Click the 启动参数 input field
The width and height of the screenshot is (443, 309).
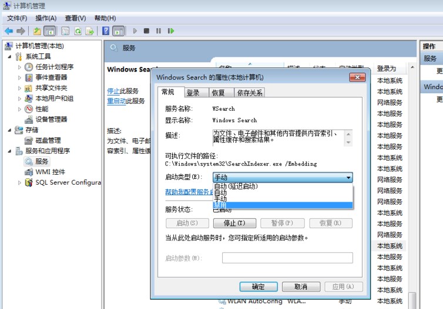tap(287, 258)
